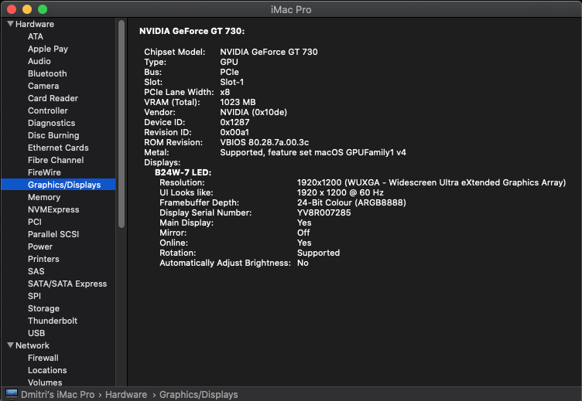This screenshot has height=401, width=582.
Task: Click the Network category label
Action: pos(33,345)
